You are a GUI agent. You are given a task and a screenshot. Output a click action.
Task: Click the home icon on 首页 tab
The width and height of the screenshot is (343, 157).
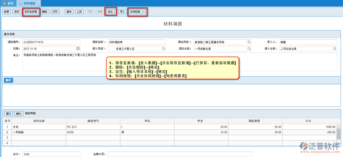(x=4, y=3)
